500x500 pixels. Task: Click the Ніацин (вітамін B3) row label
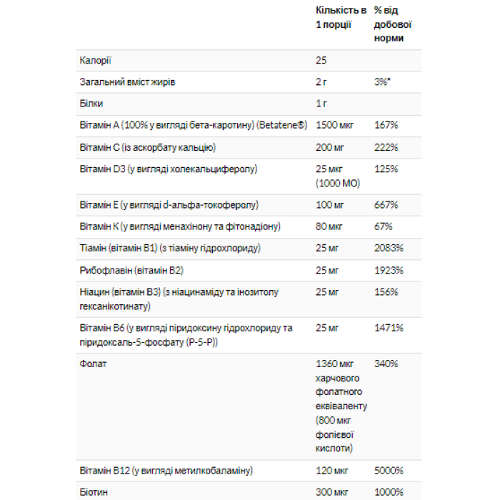[x=179, y=299]
